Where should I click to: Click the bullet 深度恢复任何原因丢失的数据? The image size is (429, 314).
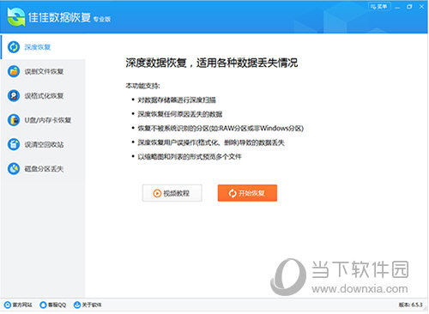coord(180,114)
